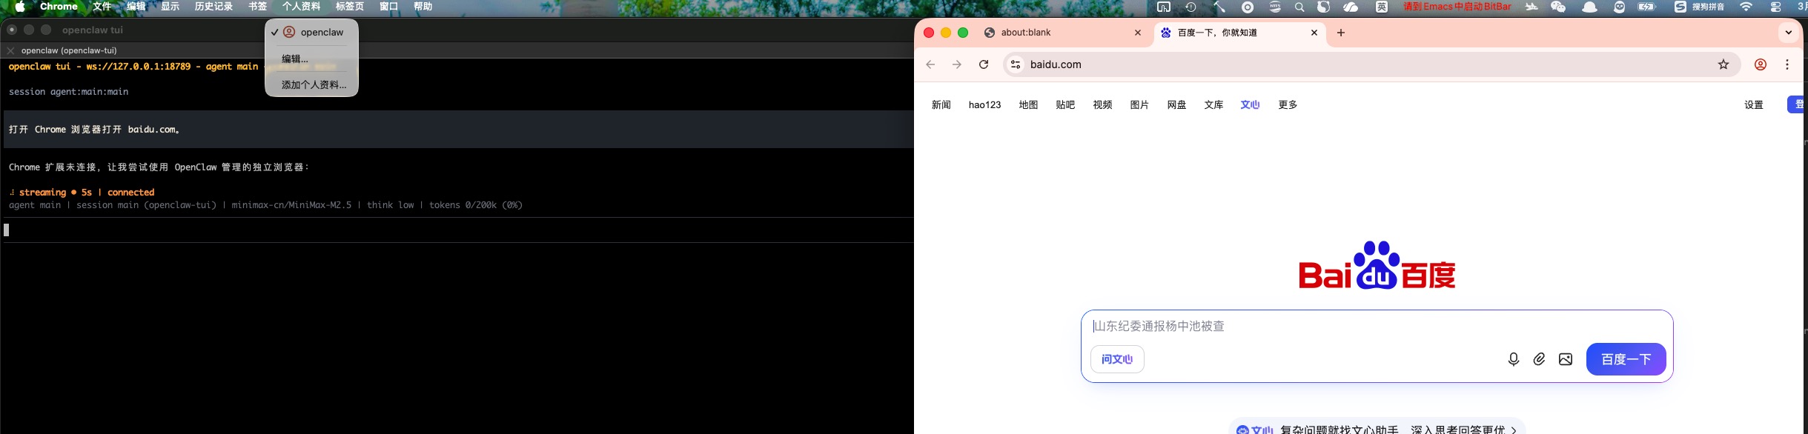
Task: Open the 标签页 menu
Action: click(x=349, y=7)
